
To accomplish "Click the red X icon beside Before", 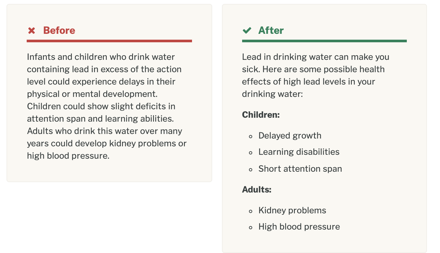I will (32, 31).
